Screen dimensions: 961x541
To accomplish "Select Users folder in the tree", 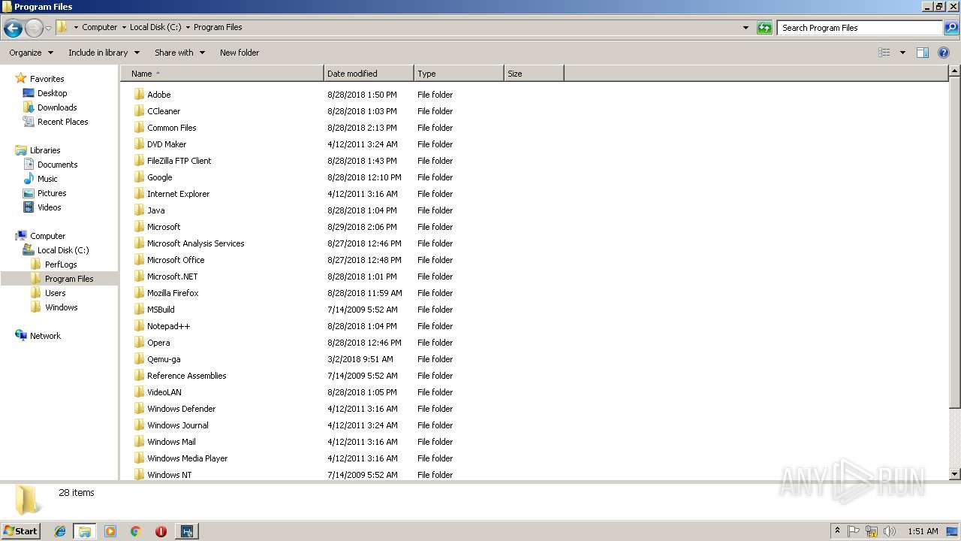I will pos(55,293).
